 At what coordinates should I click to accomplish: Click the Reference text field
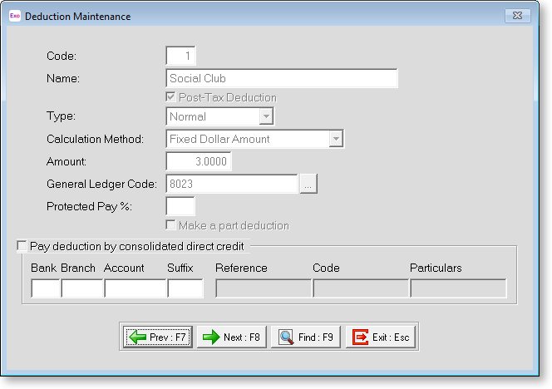[264, 288]
